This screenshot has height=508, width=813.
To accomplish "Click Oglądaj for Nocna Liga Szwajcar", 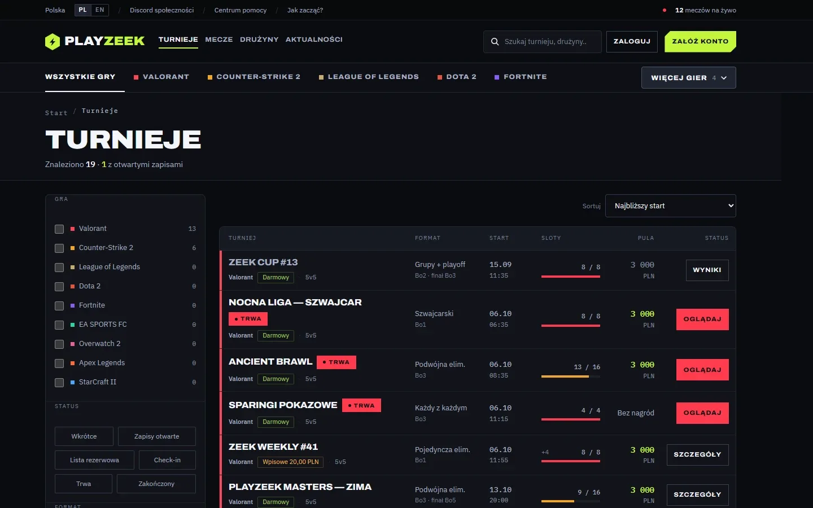I will [702, 319].
